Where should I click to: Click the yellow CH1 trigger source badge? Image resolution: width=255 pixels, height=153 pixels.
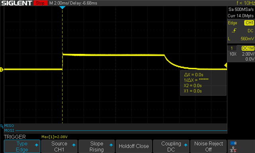point(249,23)
